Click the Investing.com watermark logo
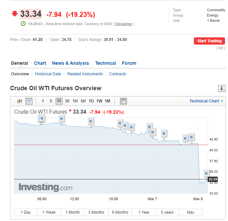This screenshot has width=228, height=221. 45,187
